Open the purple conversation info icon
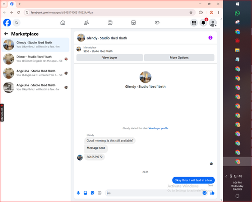Viewport: 252px width, 202px height. 210,38
